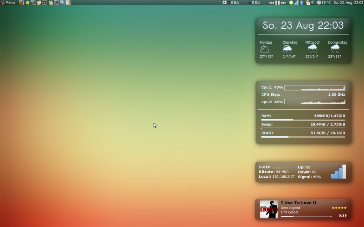Toggle the volume tray control
Screen dimensions: 364x227
(x=311, y=3)
